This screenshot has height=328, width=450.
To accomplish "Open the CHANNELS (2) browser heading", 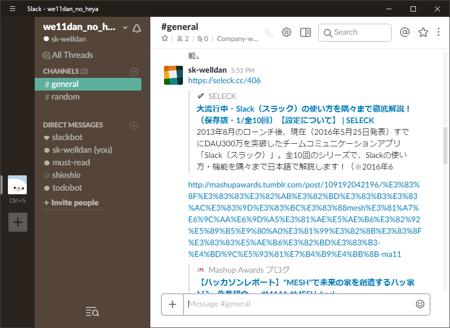I will click(65, 71).
